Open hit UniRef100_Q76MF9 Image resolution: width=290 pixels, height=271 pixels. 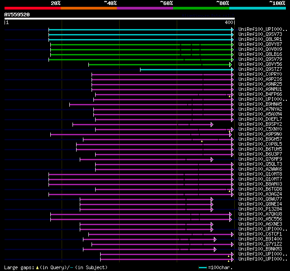[260, 159]
